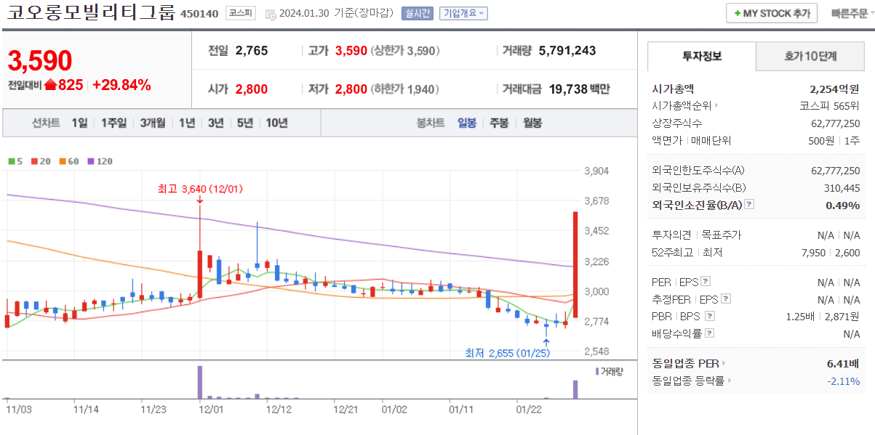Click the 외국인보유주식수 value 310,445
Image resolution: width=875 pixels, height=435 pixels.
coord(842,187)
